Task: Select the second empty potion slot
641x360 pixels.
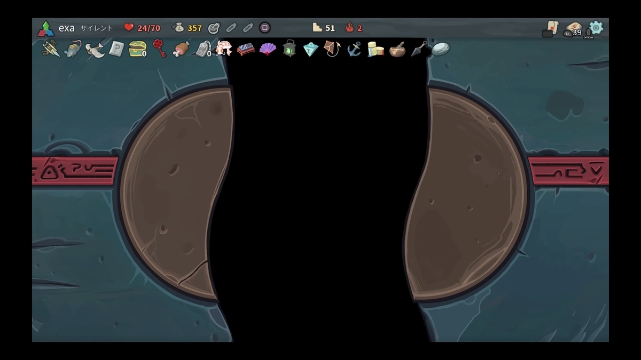Action: 248,28
